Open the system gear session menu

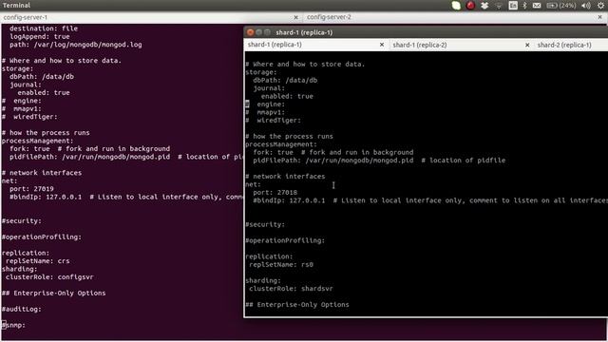(x=600, y=6)
